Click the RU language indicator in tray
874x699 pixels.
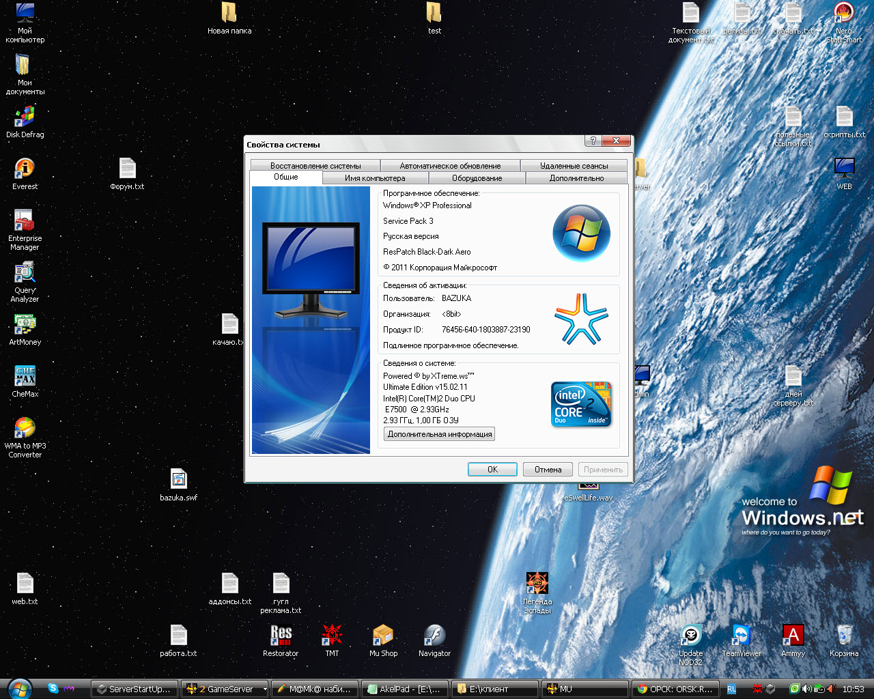point(731,689)
